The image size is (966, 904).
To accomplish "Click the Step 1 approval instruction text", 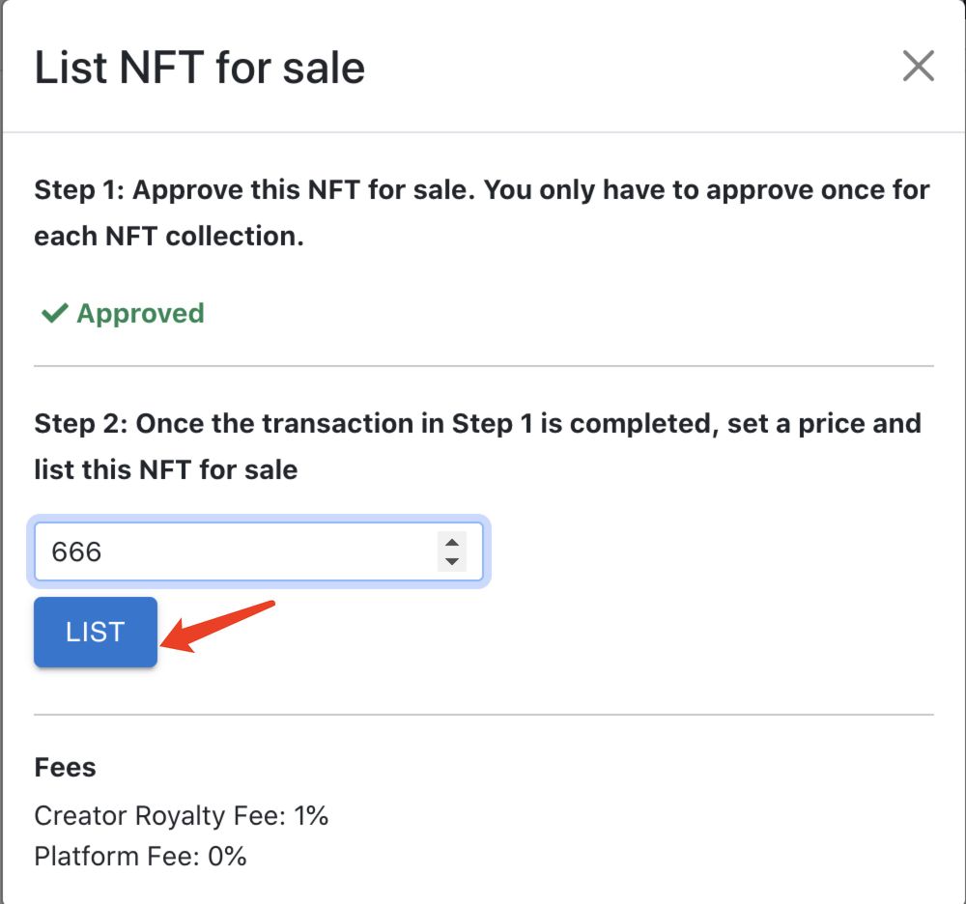I will point(481,189).
